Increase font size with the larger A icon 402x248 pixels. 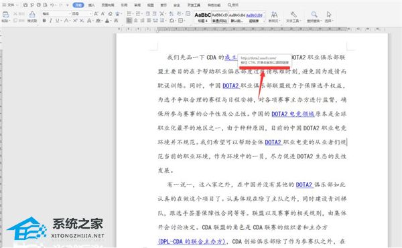click(96, 13)
